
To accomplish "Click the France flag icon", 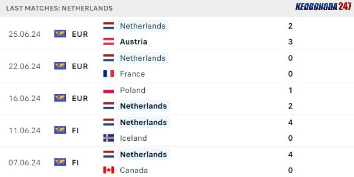I will click(x=108, y=74).
